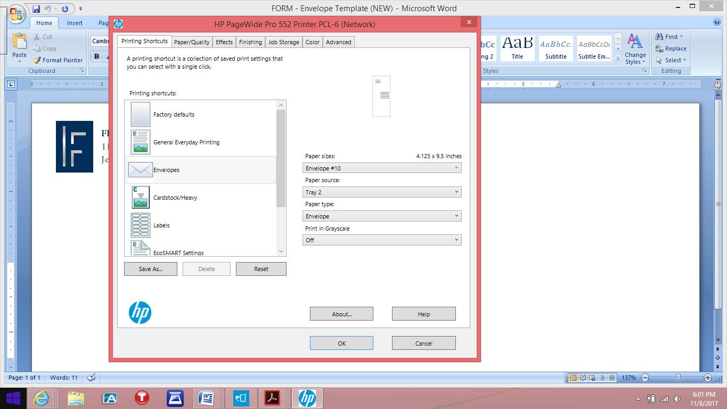Switch to the Home ribbon tab
The width and height of the screenshot is (727, 409).
pyautogui.click(x=44, y=23)
